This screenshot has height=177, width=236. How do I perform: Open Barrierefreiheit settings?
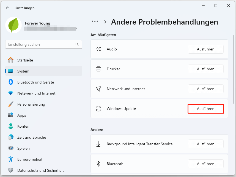pyautogui.click(x=30, y=159)
